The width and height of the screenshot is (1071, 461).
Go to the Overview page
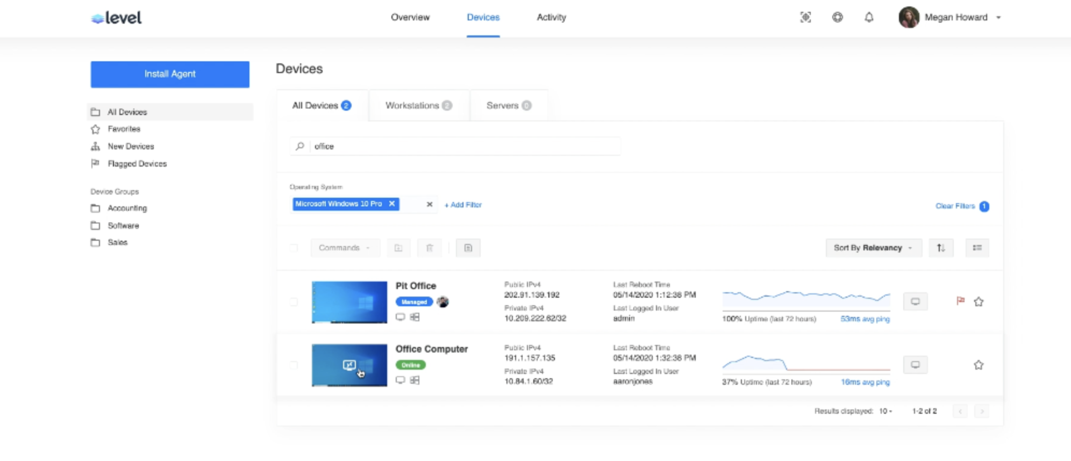click(x=410, y=17)
